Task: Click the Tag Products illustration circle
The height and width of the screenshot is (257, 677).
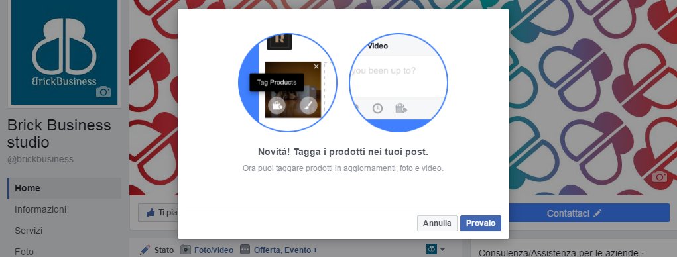Action: [x=288, y=83]
